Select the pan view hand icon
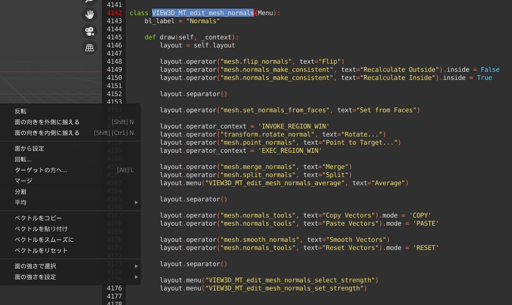The image size is (512, 305). 90,15
